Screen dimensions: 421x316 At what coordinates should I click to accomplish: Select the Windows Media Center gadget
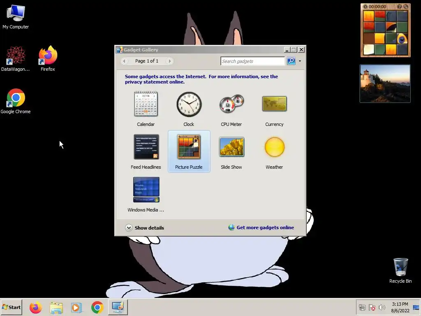click(x=146, y=195)
